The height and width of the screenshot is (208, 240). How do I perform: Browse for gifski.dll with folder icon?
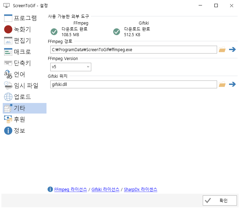(x=222, y=84)
